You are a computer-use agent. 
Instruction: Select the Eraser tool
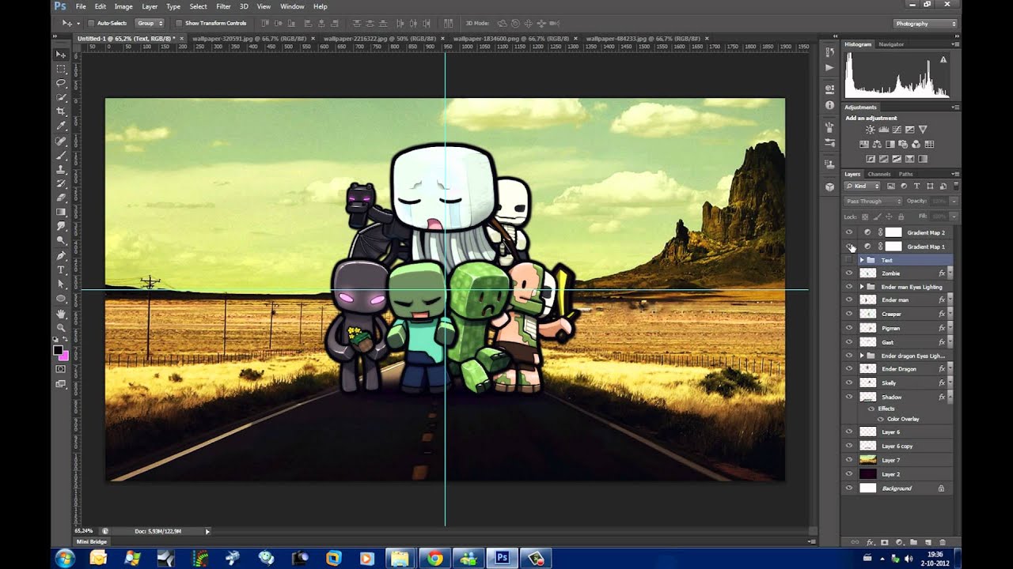click(x=61, y=198)
